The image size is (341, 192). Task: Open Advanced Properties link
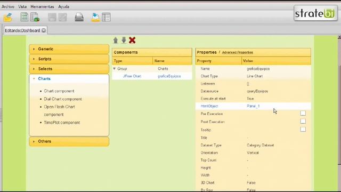pos(238,52)
